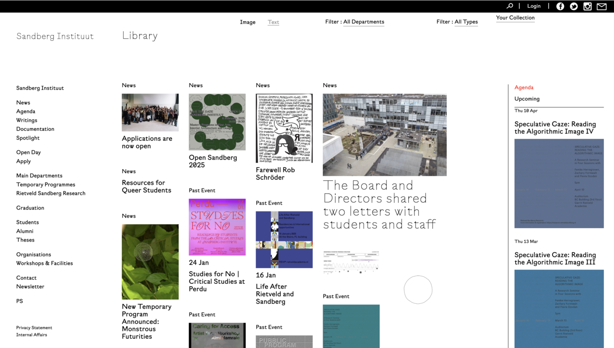Open Resources for Queer Students
Image resolution: width=614 pixels, height=348 pixels.
[146, 186]
